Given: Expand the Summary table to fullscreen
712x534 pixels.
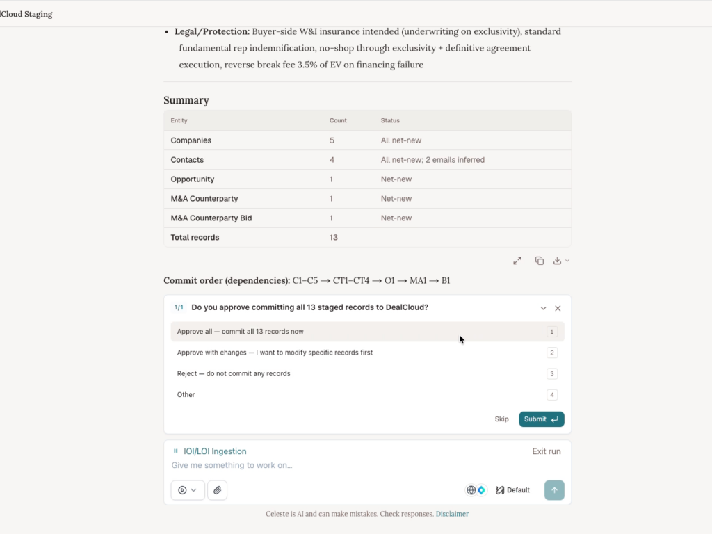Looking at the screenshot, I should (517, 261).
